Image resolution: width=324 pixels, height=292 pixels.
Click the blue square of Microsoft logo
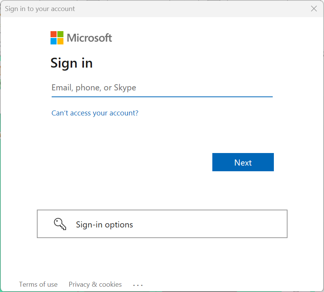click(x=54, y=41)
